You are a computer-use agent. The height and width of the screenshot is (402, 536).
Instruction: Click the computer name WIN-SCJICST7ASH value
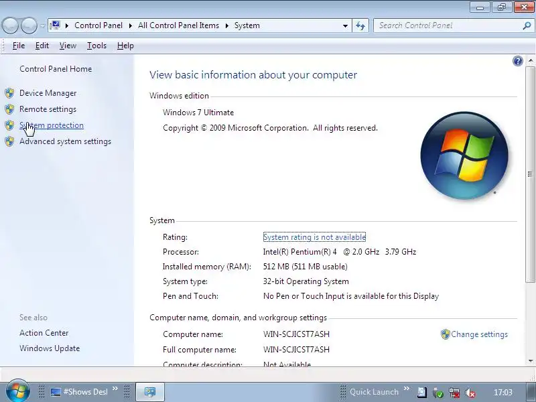pyautogui.click(x=296, y=334)
